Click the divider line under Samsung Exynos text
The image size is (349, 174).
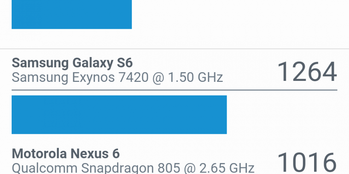pyautogui.click(x=174, y=90)
